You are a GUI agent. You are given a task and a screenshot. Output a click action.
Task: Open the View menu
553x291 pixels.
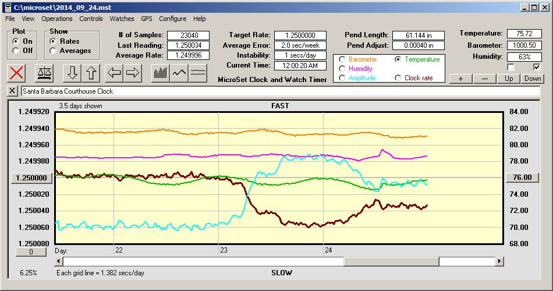click(x=28, y=19)
